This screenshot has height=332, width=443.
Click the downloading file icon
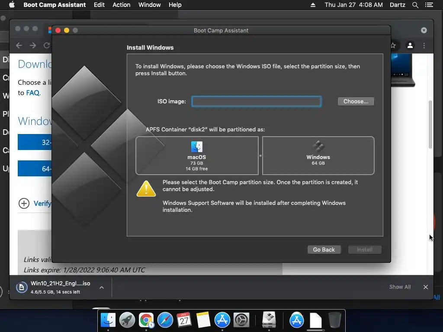(22, 287)
